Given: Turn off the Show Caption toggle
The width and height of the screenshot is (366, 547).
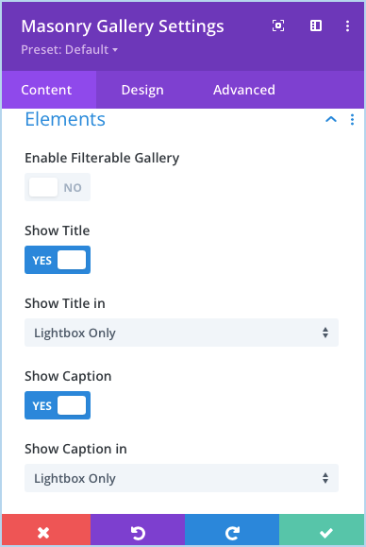Looking at the screenshot, I should coord(58,405).
